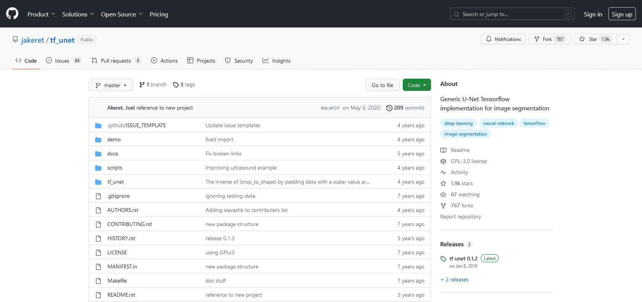
Task: Click the file icon beside .gitignore
Action: click(x=98, y=196)
